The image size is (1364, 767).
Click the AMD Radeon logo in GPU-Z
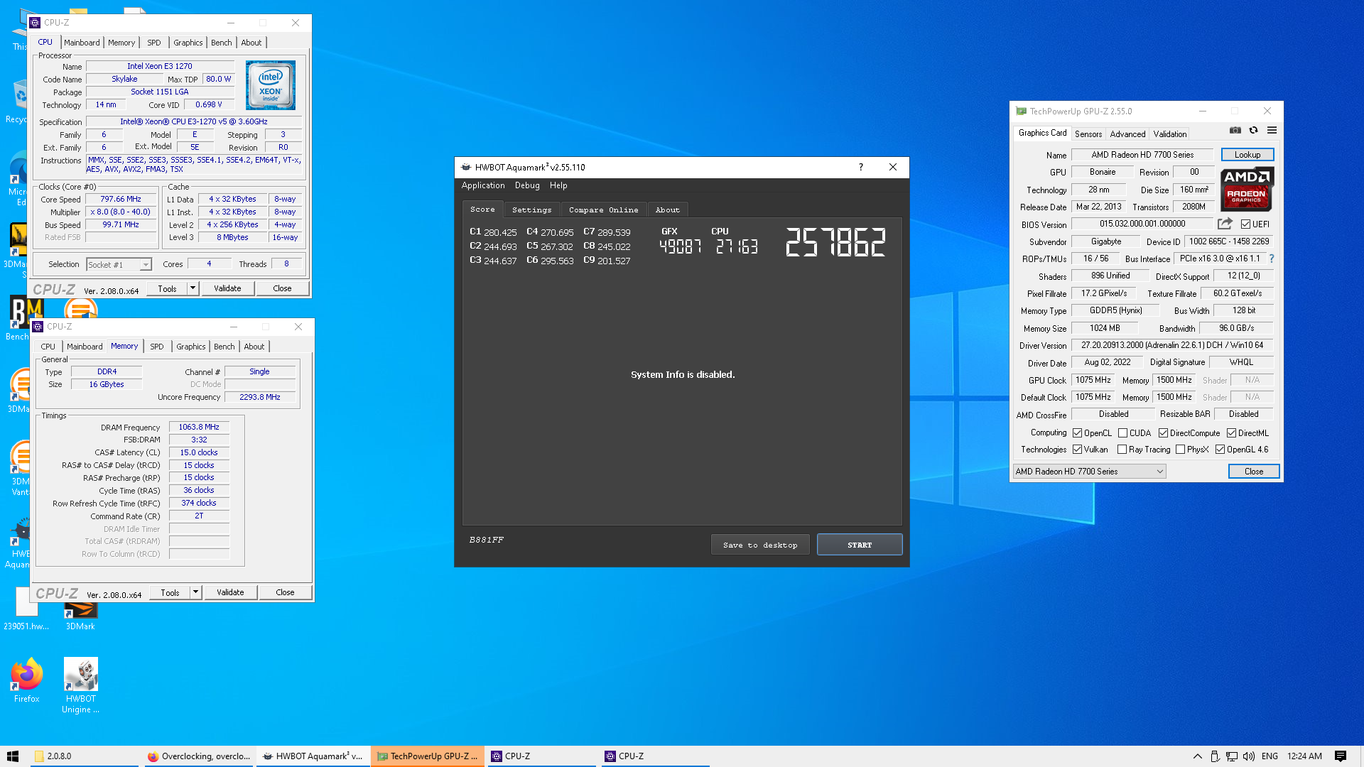(1247, 189)
